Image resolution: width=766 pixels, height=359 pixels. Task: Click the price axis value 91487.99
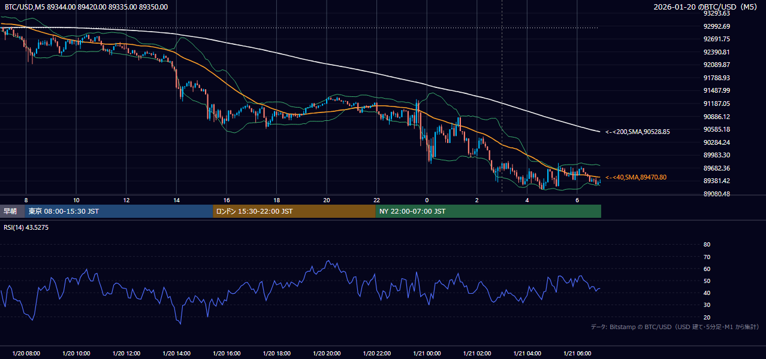pos(717,90)
